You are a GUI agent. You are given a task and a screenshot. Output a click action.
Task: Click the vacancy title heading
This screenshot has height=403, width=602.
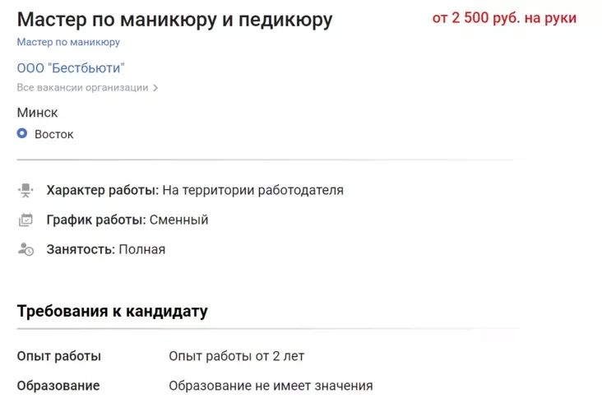tap(174, 20)
